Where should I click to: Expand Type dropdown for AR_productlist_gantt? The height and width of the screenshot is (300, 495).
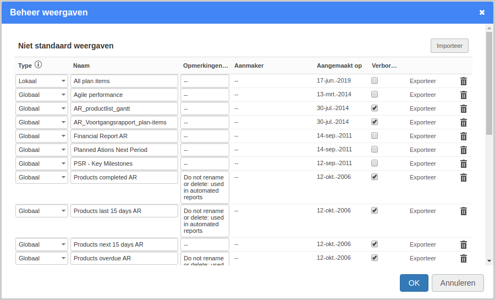[42, 108]
